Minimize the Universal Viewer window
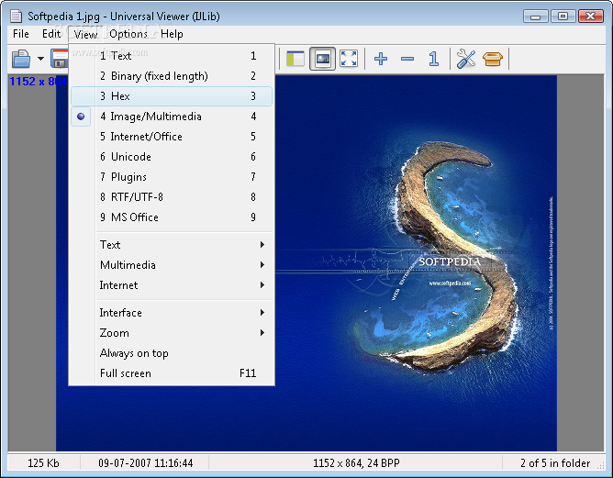Screen dimensions: 613x478 (x=536, y=16)
